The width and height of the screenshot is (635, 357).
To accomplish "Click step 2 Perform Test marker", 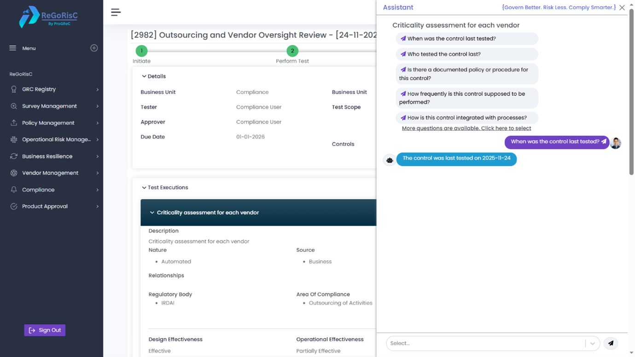I will [x=292, y=51].
